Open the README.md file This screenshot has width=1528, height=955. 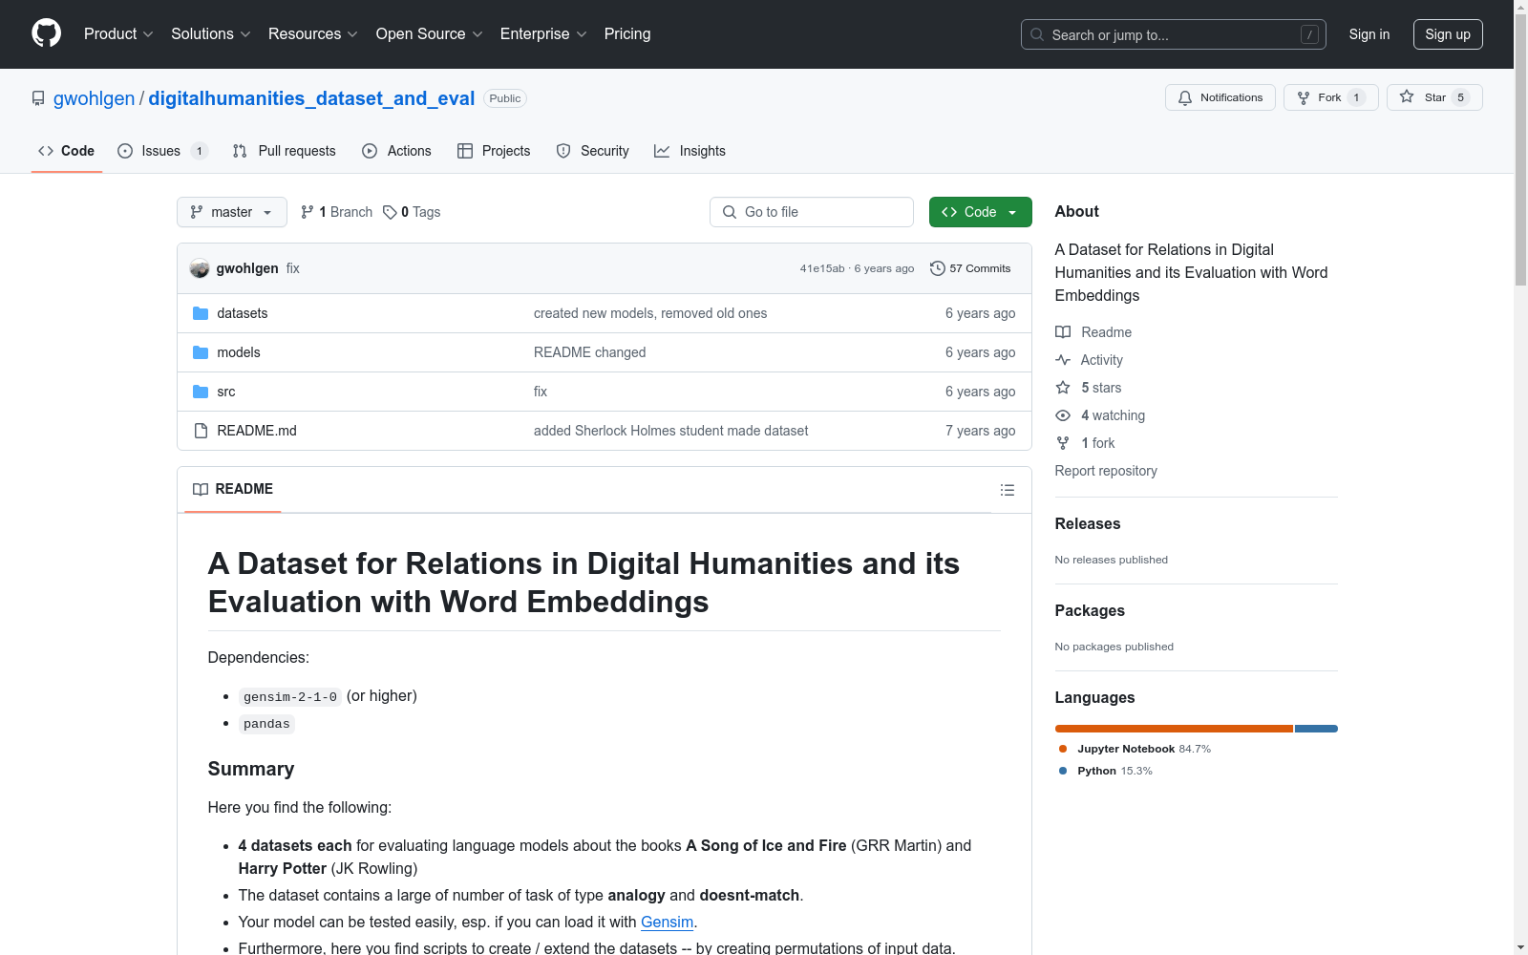pos(257,431)
